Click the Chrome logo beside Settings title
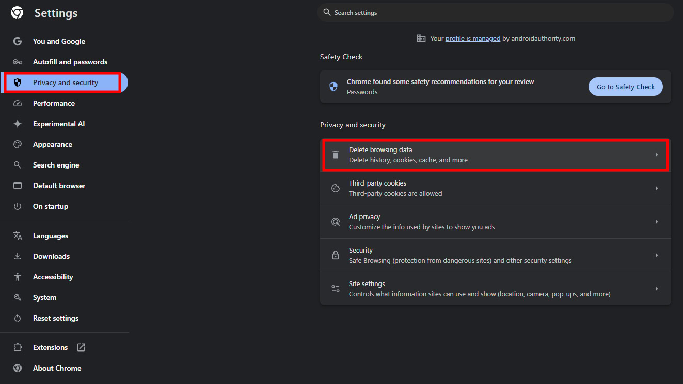Screen dimensions: 683x384 (x=17, y=13)
